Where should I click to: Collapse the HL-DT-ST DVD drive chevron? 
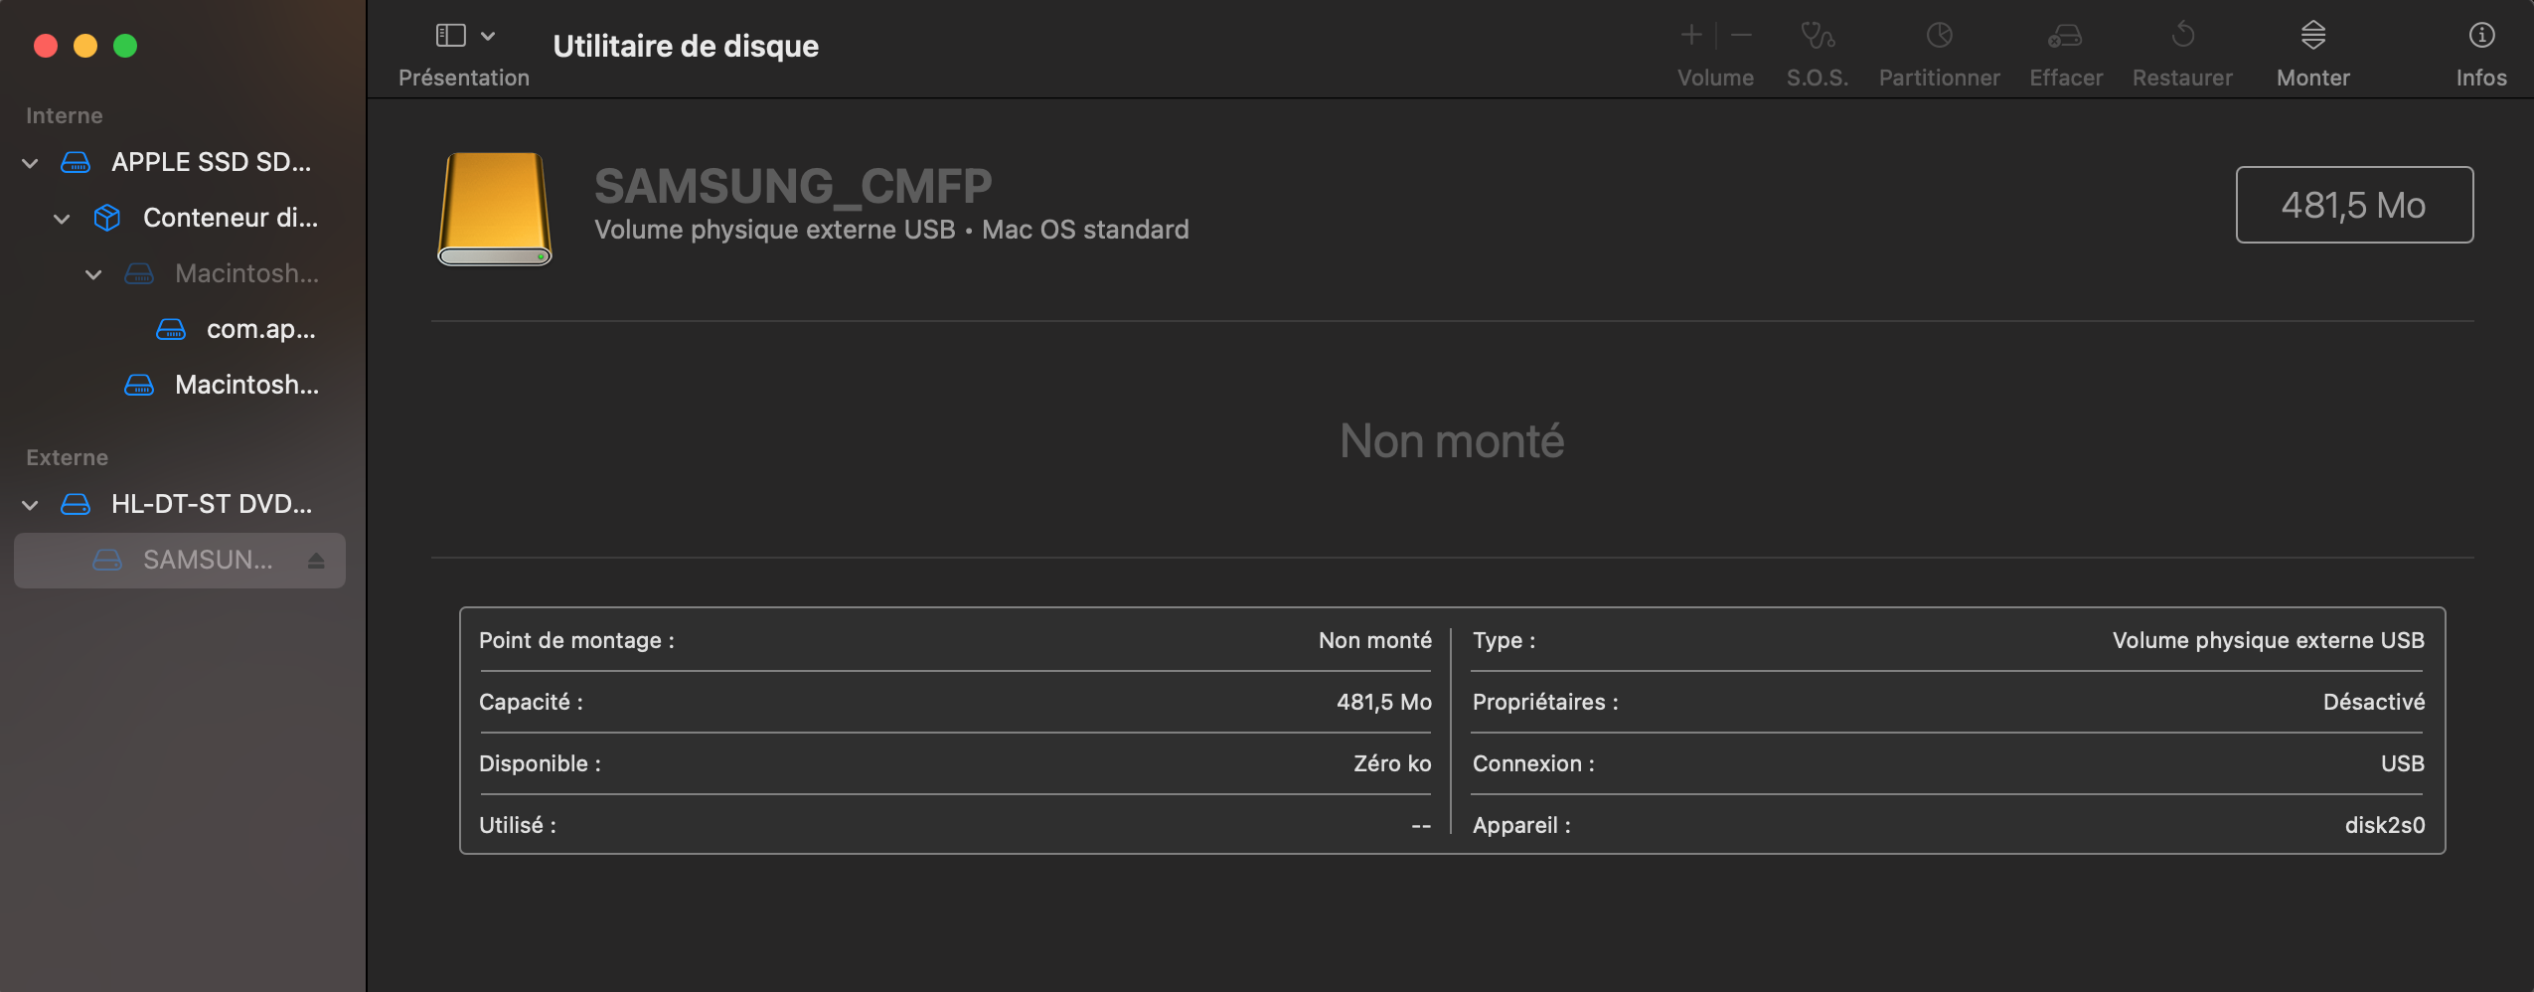point(30,505)
